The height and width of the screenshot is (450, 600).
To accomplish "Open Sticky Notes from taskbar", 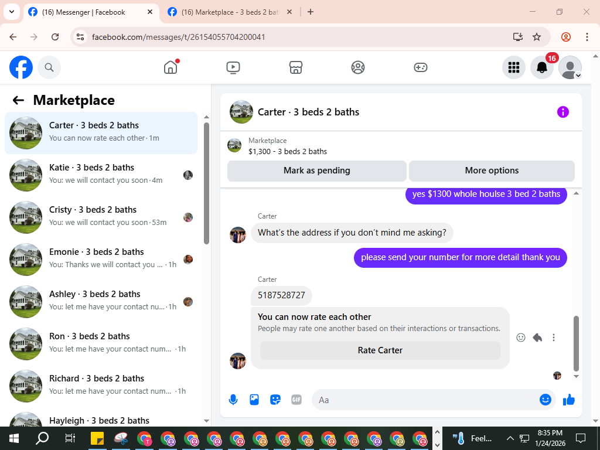I will [97, 438].
